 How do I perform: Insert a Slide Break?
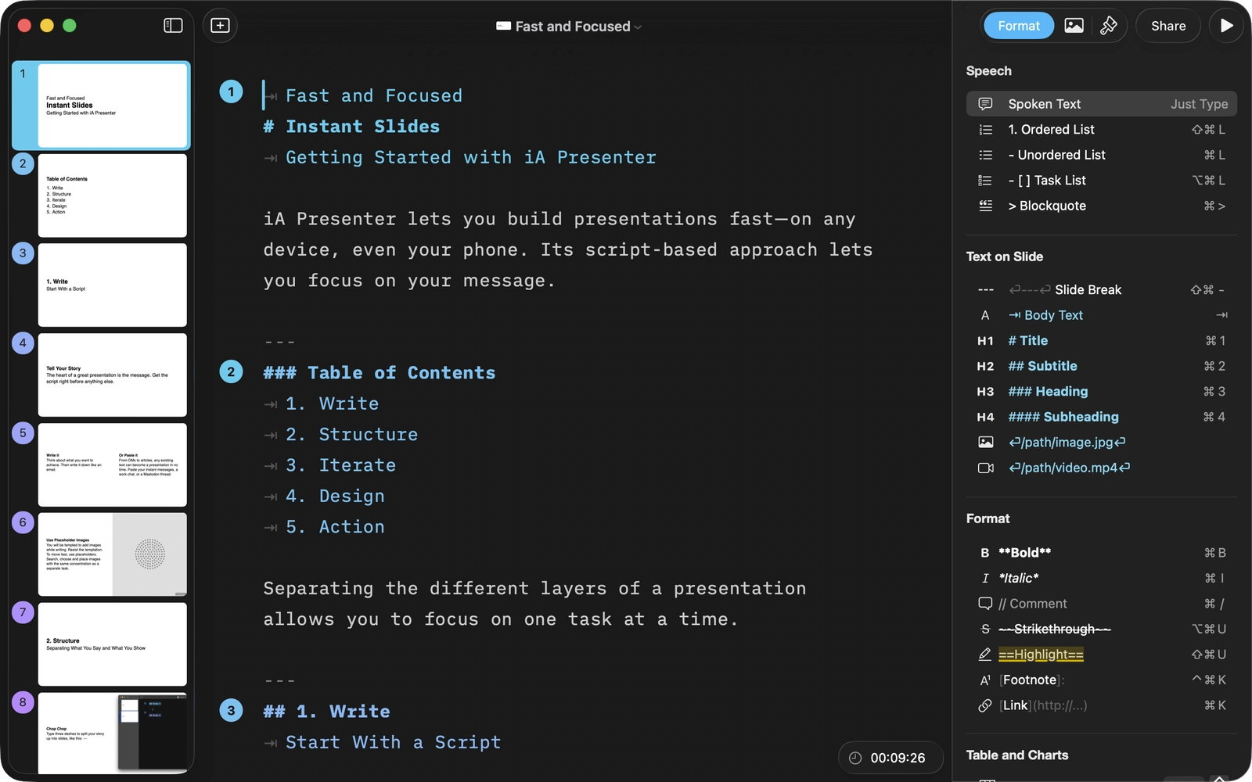point(1102,289)
